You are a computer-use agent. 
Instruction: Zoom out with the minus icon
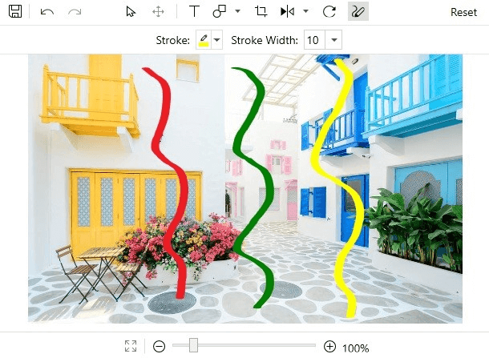[x=159, y=346]
